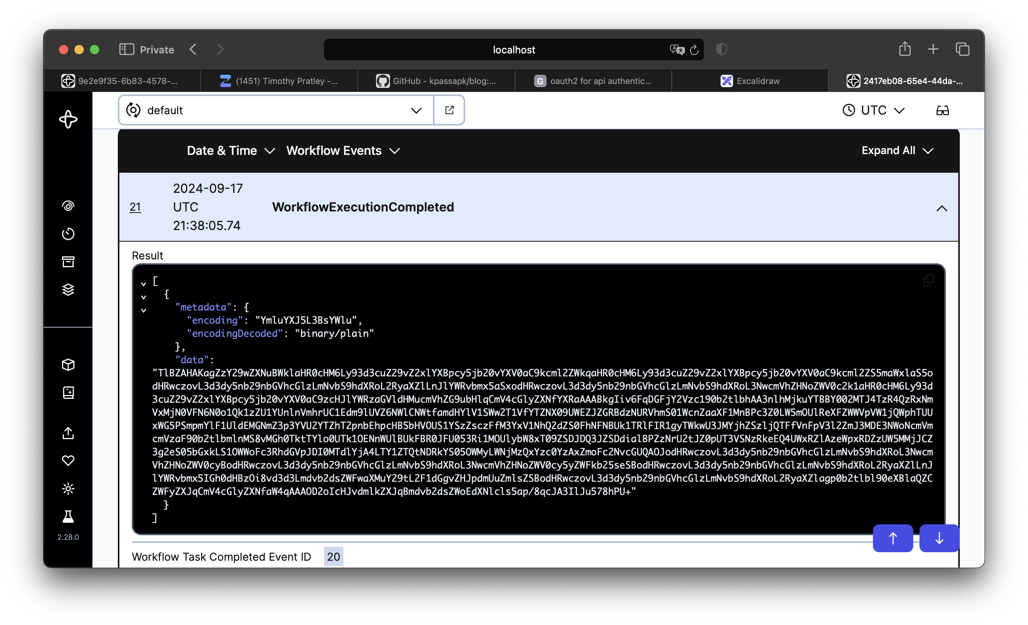
Task: Collapse the JSON object brace fold arrow
Action: (x=143, y=297)
